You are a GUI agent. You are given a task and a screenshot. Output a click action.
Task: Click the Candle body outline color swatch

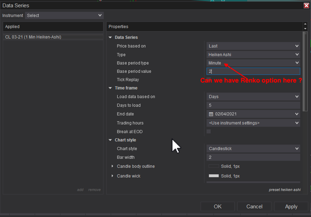pyautogui.click(x=214, y=166)
